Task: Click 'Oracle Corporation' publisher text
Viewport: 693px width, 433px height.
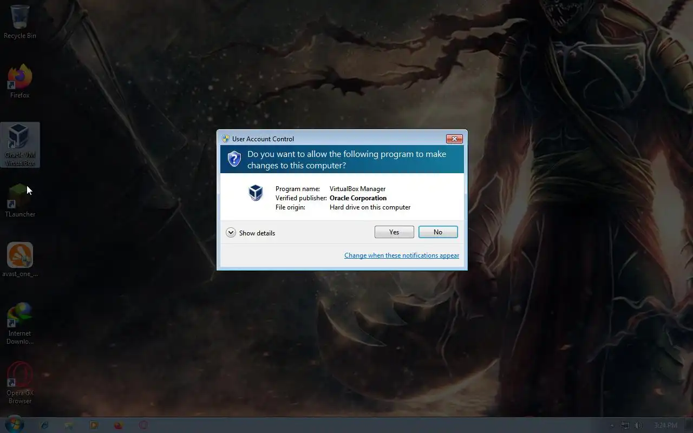Action: click(x=358, y=198)
